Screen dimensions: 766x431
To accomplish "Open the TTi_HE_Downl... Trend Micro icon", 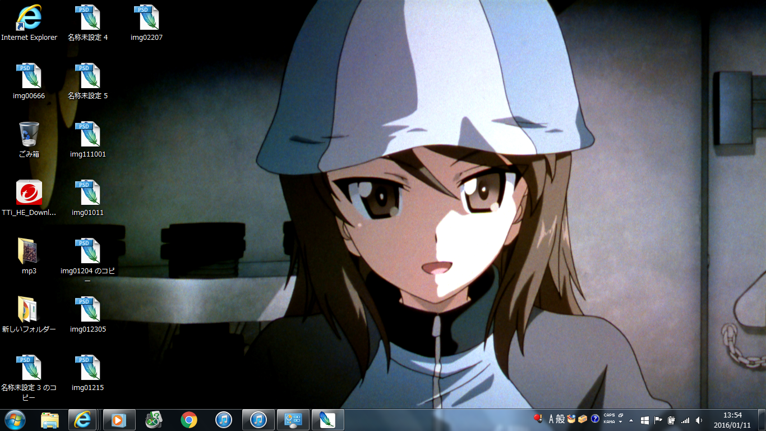I will click(x=29, y=198).
